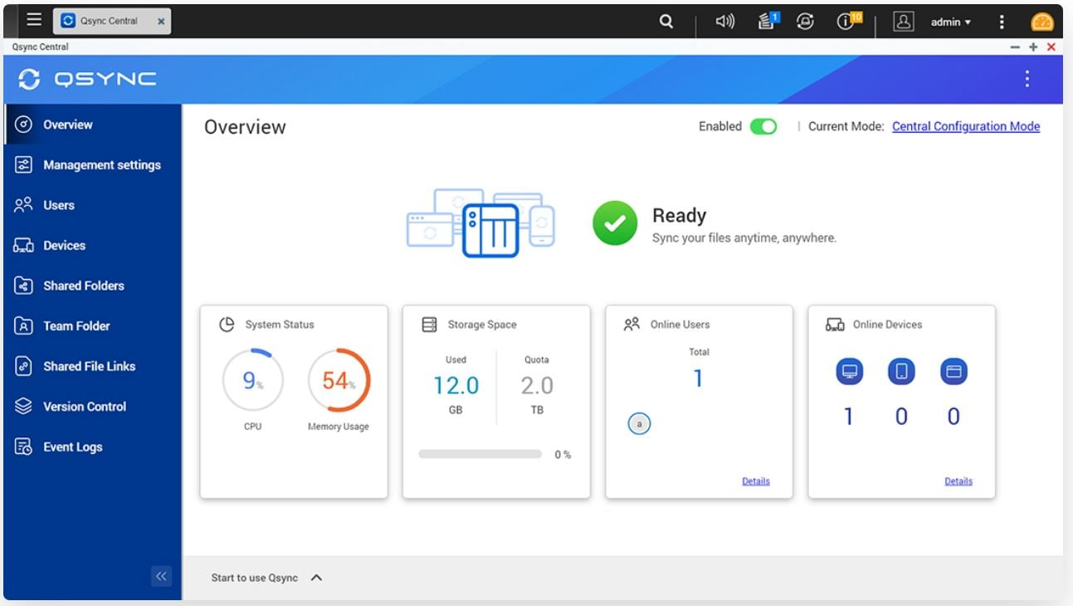The width and height of the screenshot is (1073, 606).
Task: Click the Online Devices header icon
Action: 835,325
